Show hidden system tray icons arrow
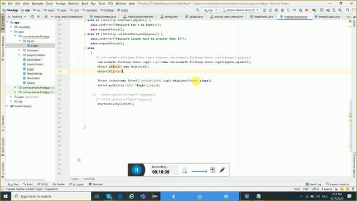The width and height of the screenshot is (357, 201). click(301, 196)
